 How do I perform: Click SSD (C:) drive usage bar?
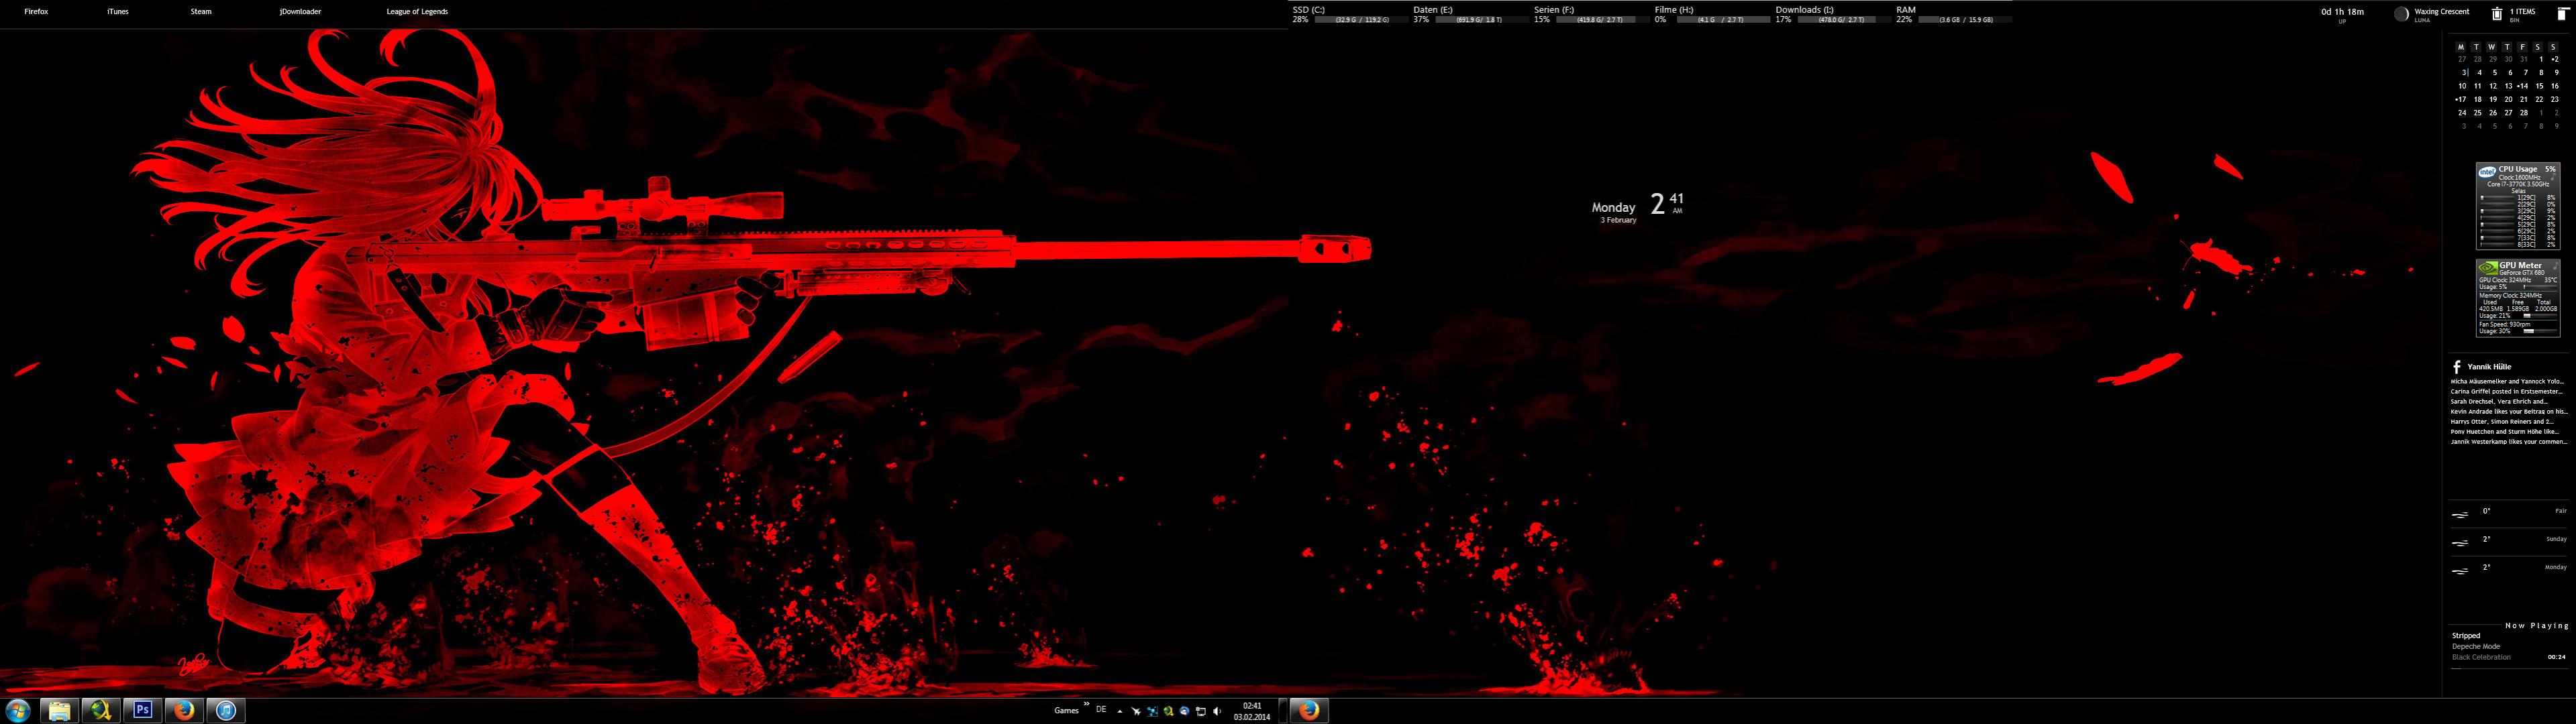coord(1361,20)
